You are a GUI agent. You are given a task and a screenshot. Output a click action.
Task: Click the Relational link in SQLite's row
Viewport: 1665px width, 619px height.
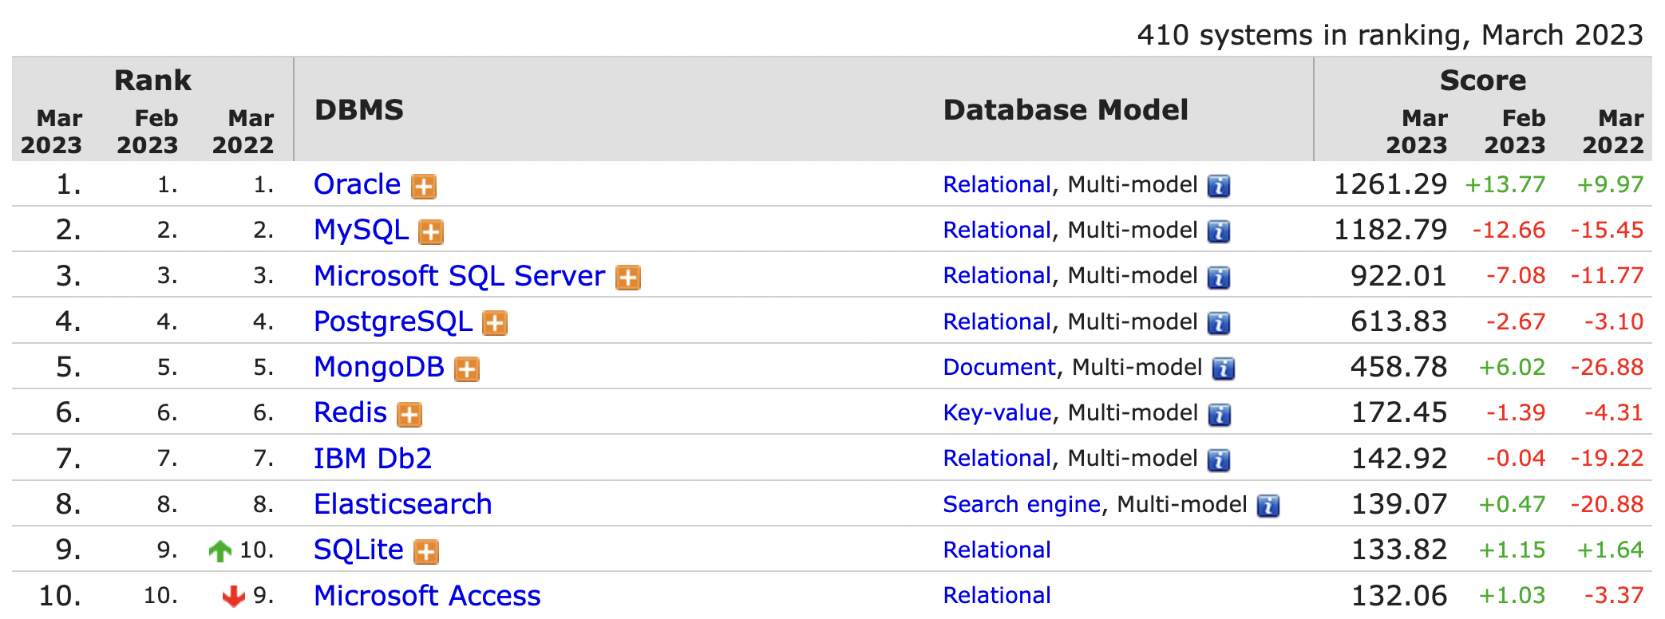tap(997, 550)
